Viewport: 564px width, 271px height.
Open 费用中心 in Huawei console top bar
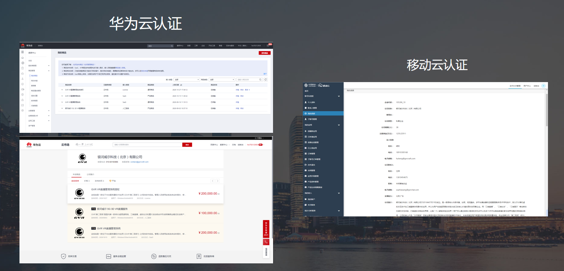(180, 46)
